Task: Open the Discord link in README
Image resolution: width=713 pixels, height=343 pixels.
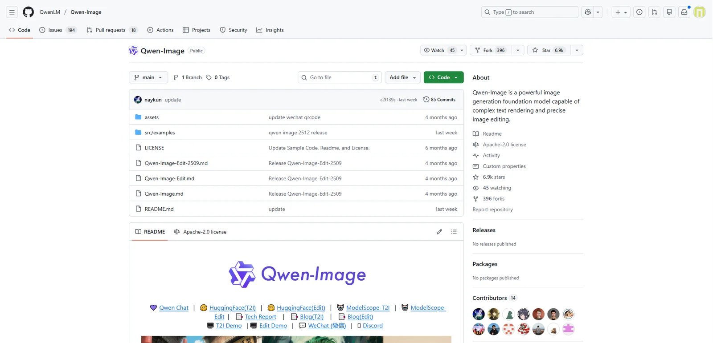Action: pyautogui.click(x=373, y=326)
